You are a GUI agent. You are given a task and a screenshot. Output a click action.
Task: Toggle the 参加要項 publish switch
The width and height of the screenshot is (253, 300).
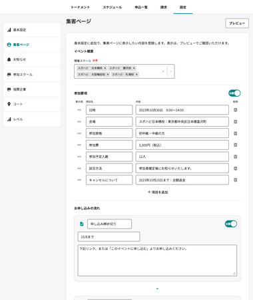click(x=234, y=93)
